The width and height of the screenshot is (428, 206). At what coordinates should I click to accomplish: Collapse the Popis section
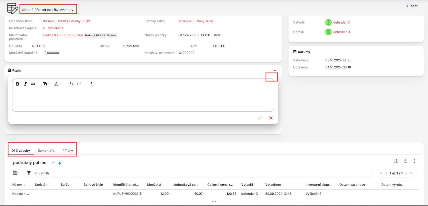(275, 70)
